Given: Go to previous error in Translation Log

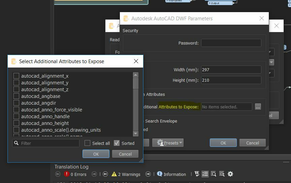Looking at the screenshot, I should (58, 174).
